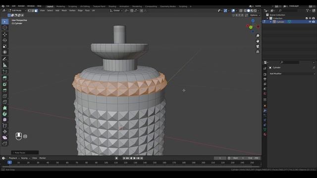Select the Select Box tool
The height and width of the screenshot is (178, 317).
click(x=5, y=22)
